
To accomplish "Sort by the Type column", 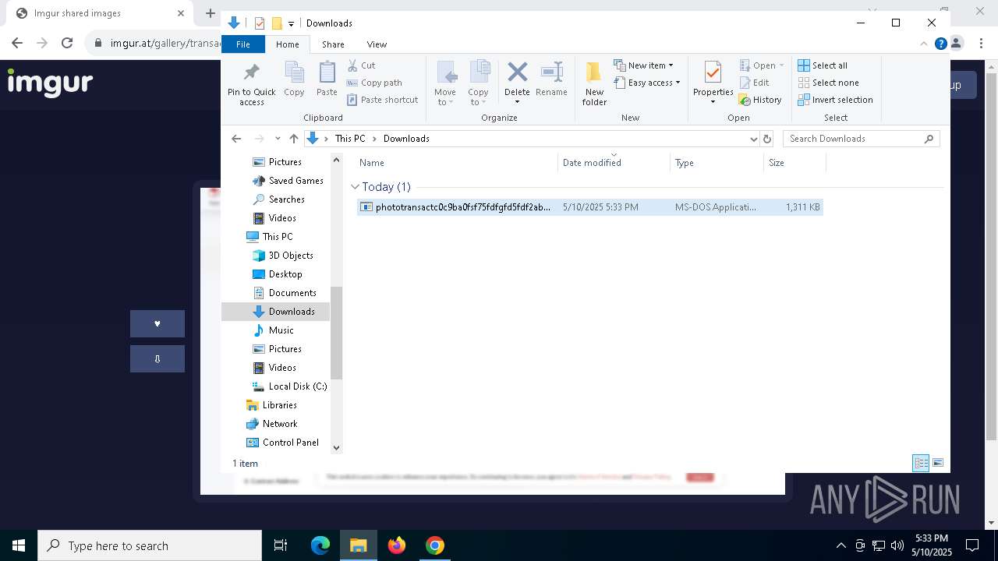I will [717, 163].
